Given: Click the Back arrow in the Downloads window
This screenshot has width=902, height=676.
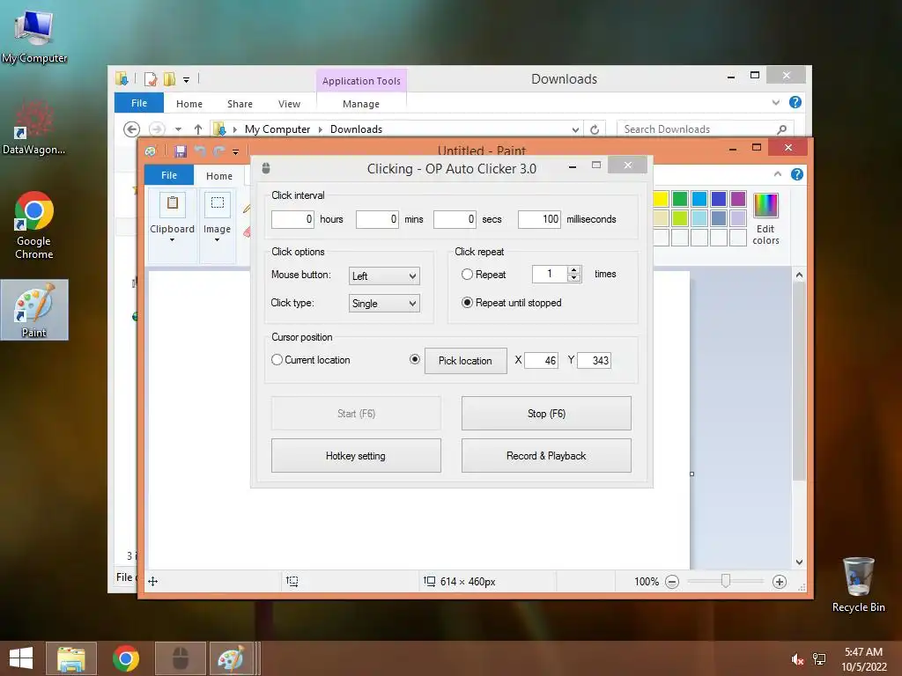Looking at the screenshot, I should pyautogui.click(x=132, y=129).
